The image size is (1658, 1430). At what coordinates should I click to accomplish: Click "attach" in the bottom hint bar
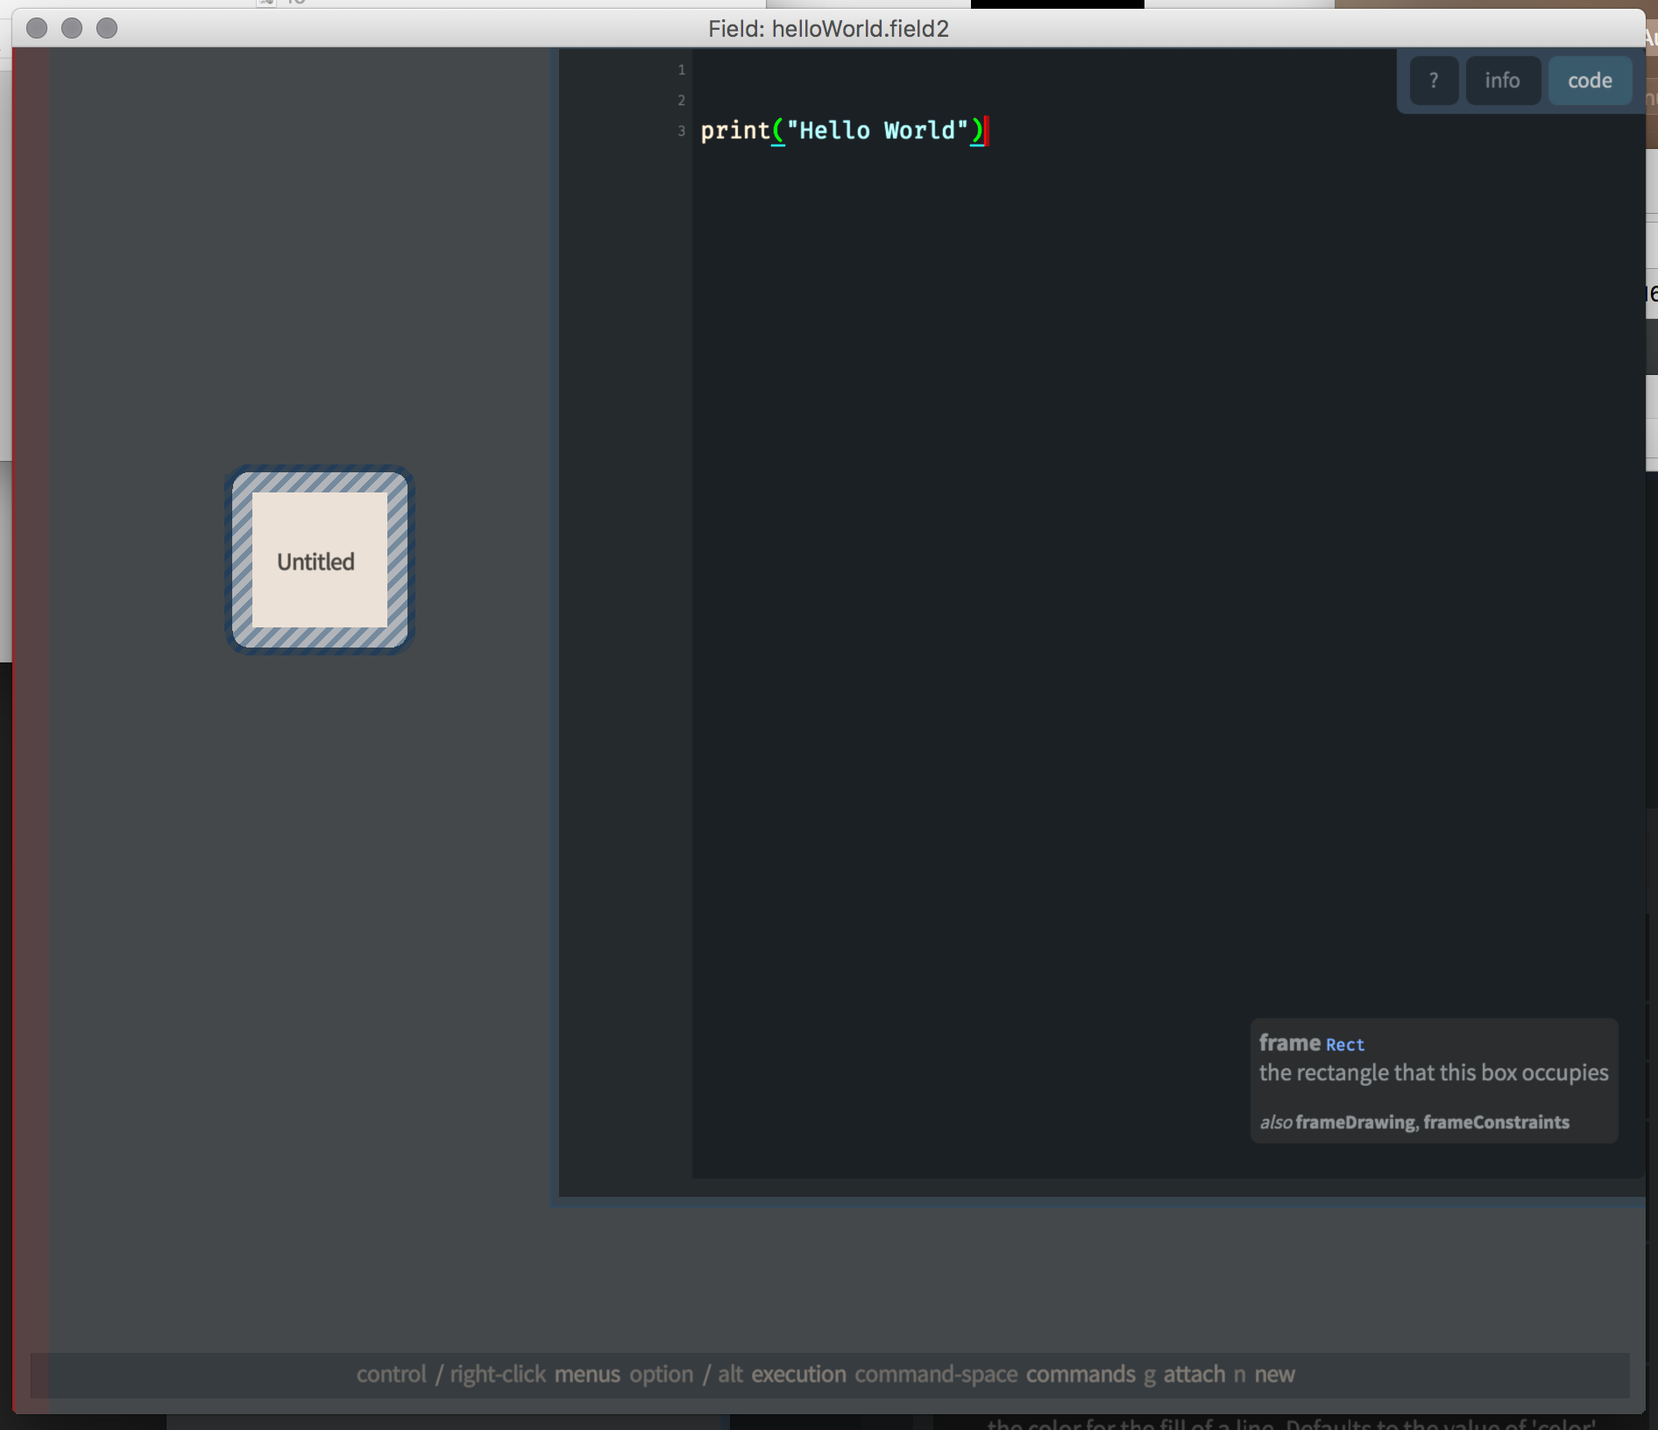coord(1194,1374)
